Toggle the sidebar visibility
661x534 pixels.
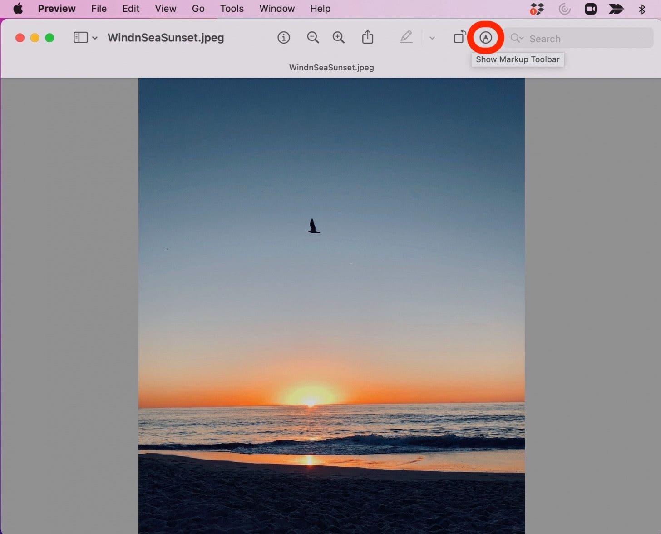click(80, 38)
